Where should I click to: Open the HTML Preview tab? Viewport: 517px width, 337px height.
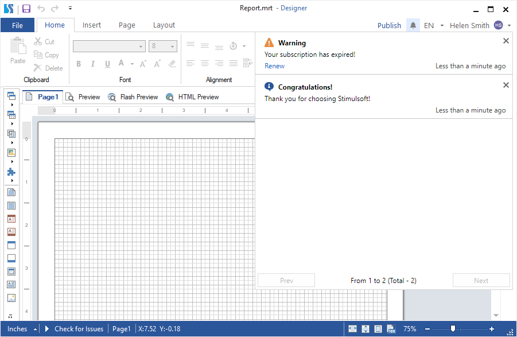coord(192,97)
